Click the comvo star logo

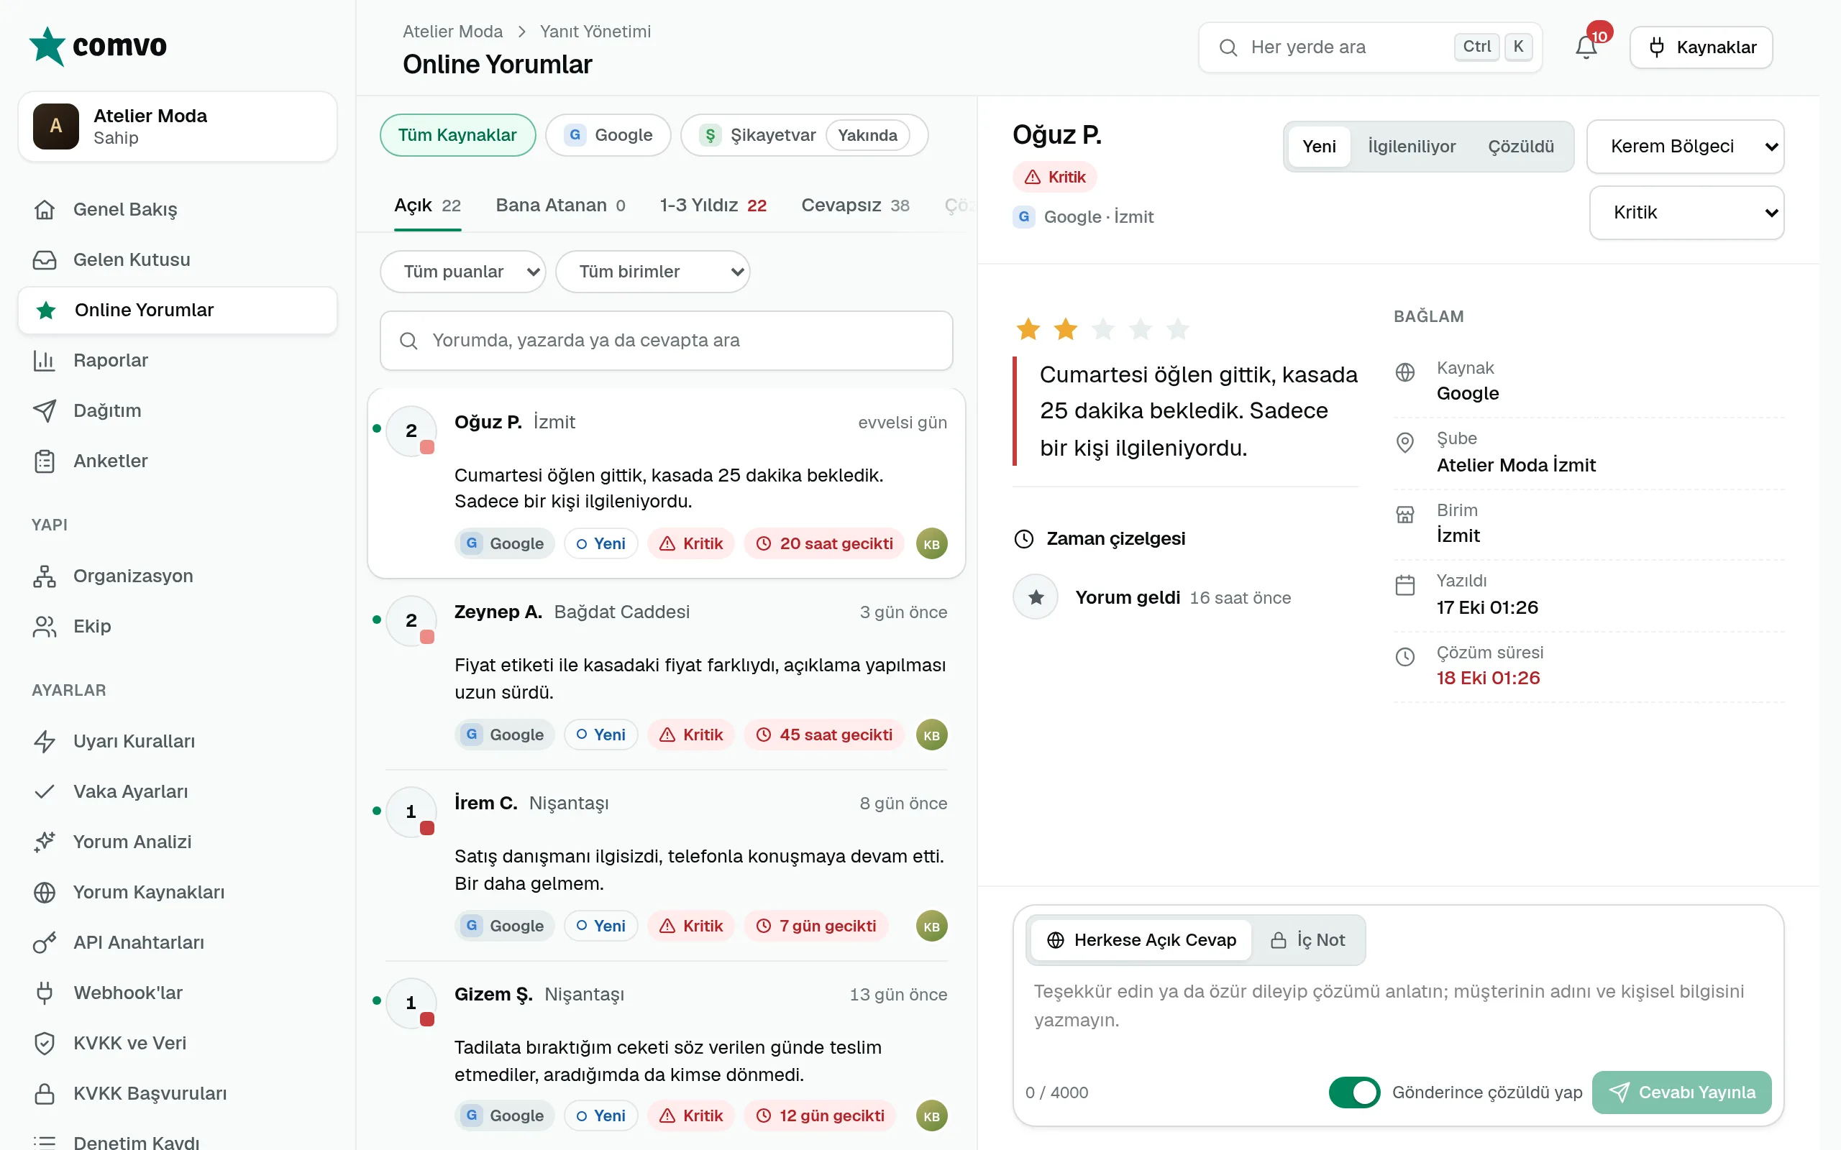48,47
